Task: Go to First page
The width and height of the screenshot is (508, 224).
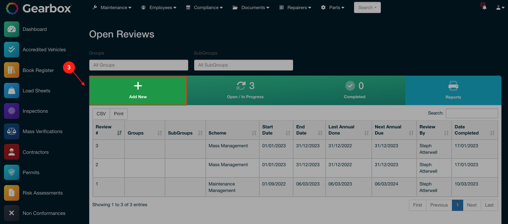Action: [x=418, y=205]
